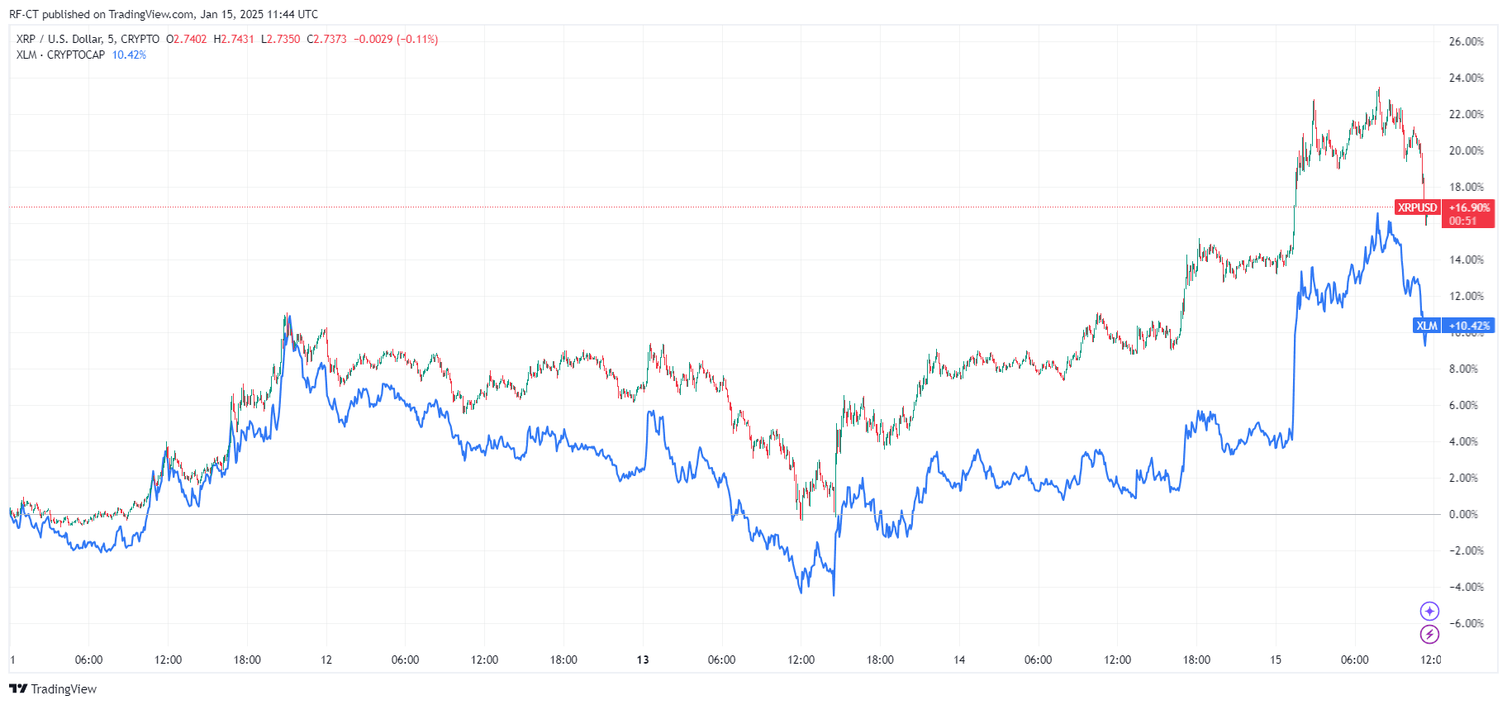Click the close value C2.7373

[x=327, y=39]
